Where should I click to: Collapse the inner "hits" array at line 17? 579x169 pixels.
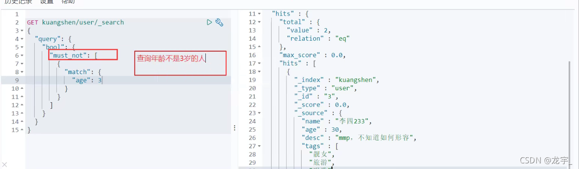coord(259,64)
